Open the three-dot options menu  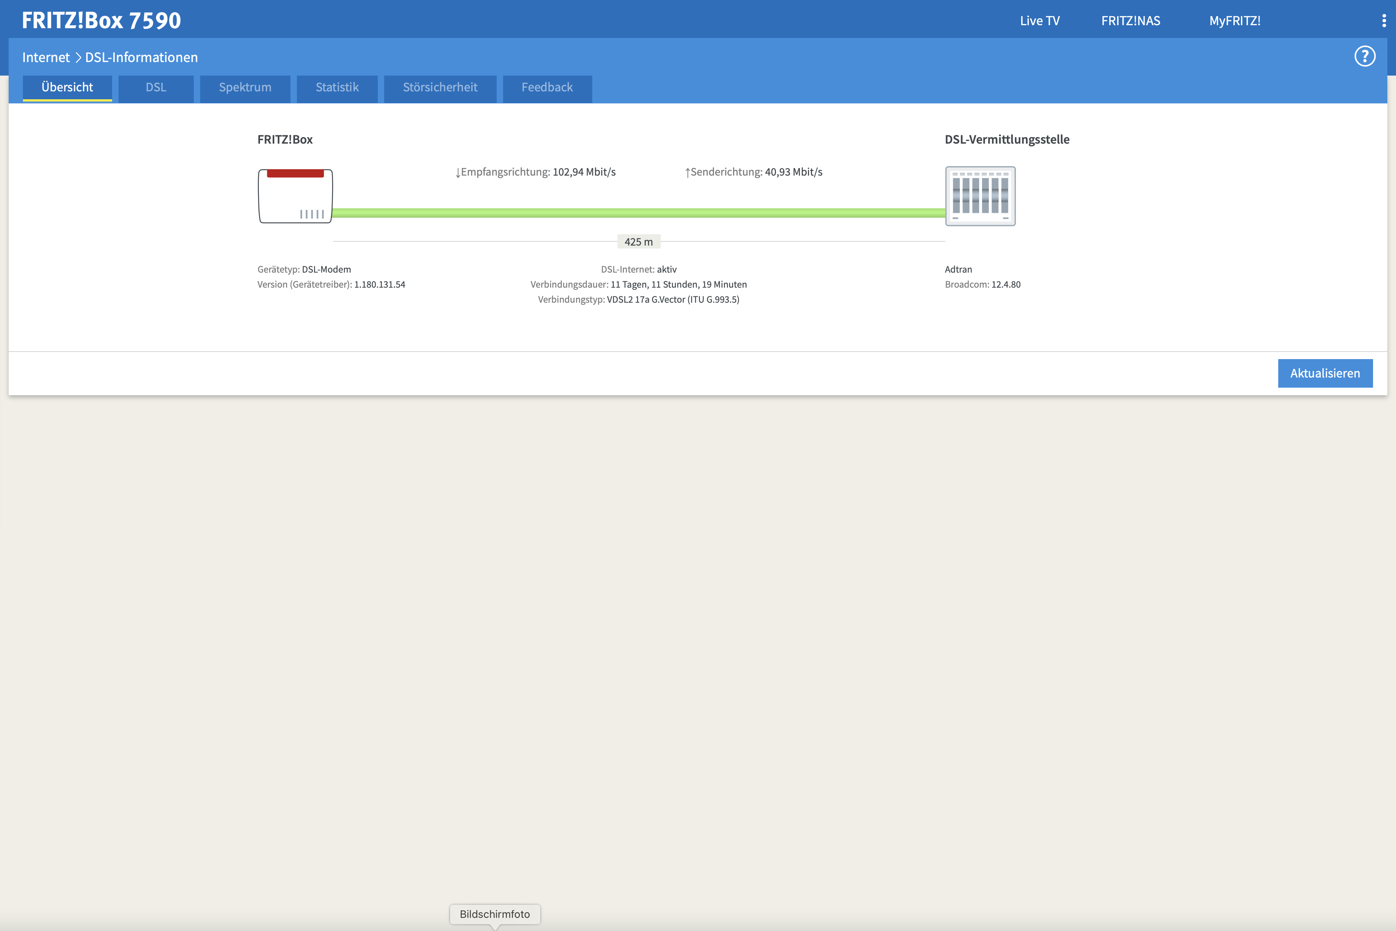point(1384,21)
